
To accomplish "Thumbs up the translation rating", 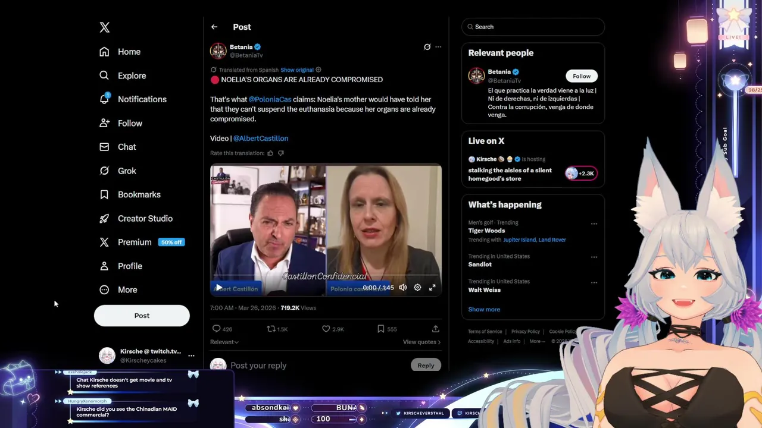I will [270, 153].
